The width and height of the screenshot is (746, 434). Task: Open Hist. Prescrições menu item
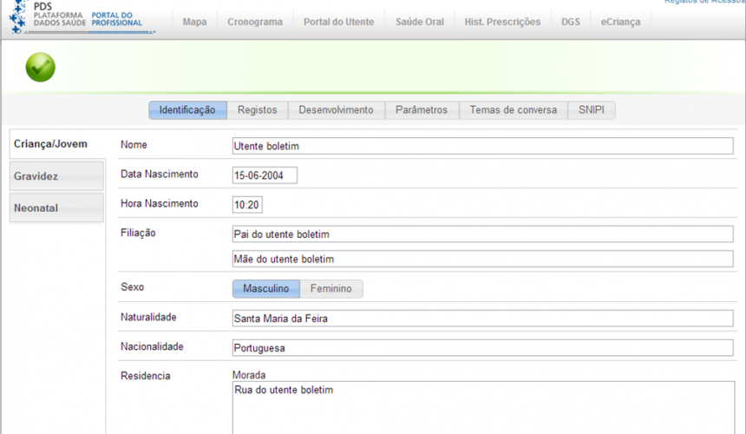click(501, 22)
